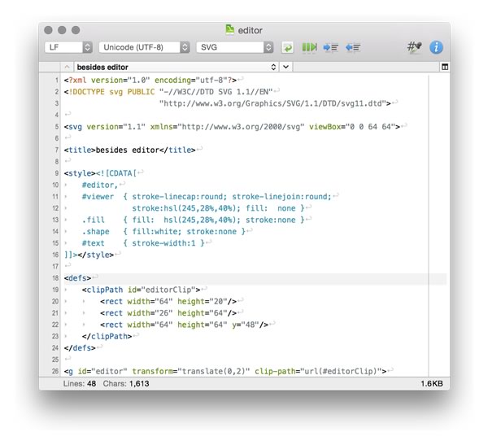Open the Unicode (UTF-8) encoding dropdown
488x445 pixels.
[144, 48]
